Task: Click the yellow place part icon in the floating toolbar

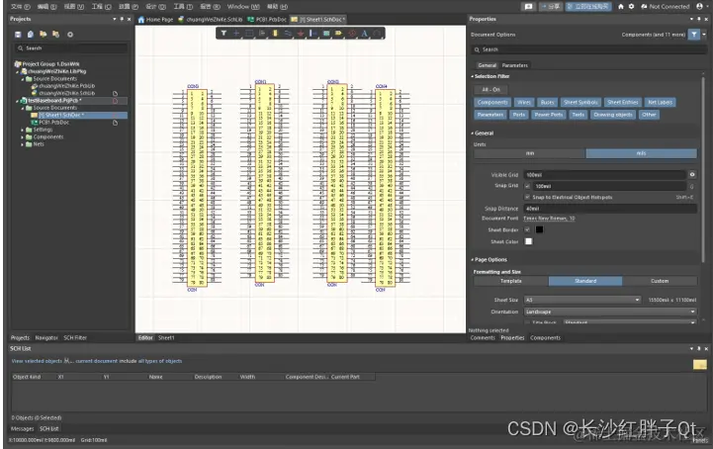Action: point(275,34)
